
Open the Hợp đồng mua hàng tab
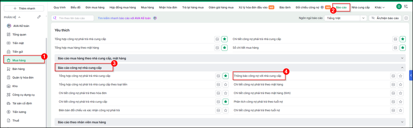pos(123,7)
